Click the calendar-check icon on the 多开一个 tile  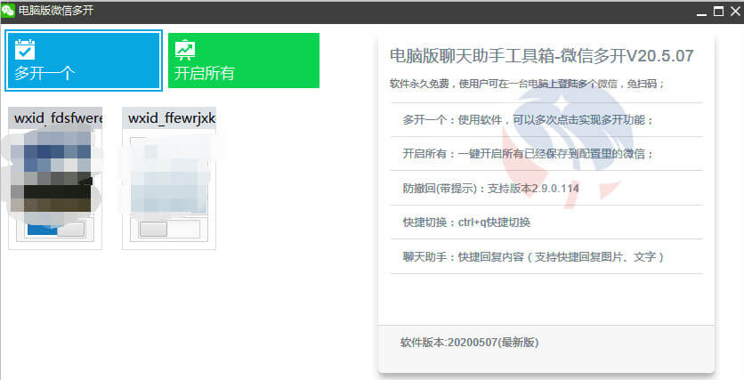click(x=25, y=48)
